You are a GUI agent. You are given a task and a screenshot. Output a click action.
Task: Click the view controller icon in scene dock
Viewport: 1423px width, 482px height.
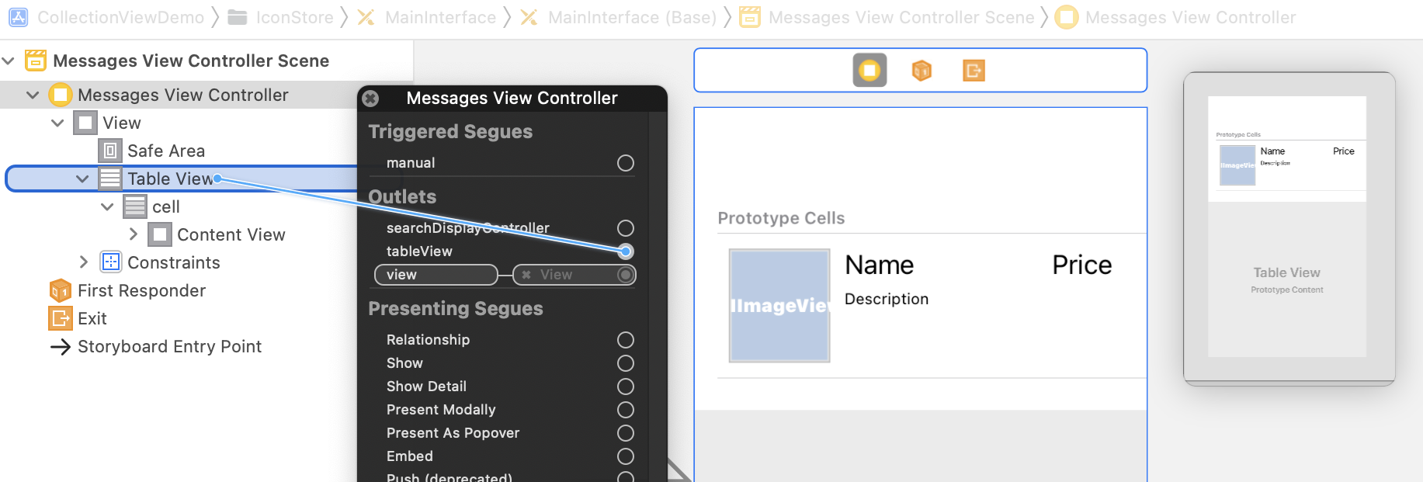[869, 71]
